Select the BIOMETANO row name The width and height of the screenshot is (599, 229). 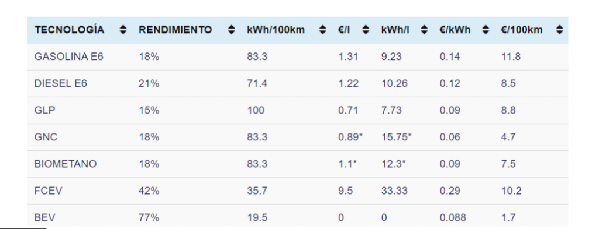point(66,164)
